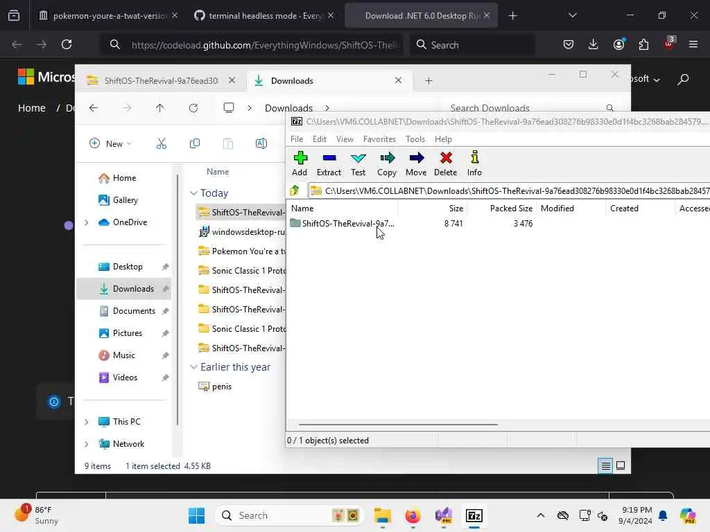Select the penis file in Downloads
The width and height of the screenshot is (710, 532).
(x=216, y=387)
